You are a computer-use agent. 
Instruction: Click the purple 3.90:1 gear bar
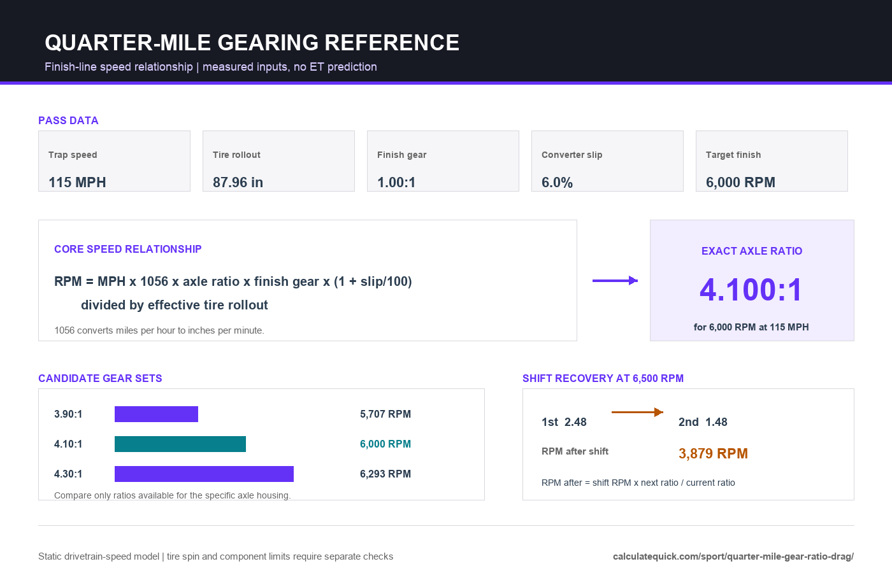pyautogui.click(x=156, y=414)
